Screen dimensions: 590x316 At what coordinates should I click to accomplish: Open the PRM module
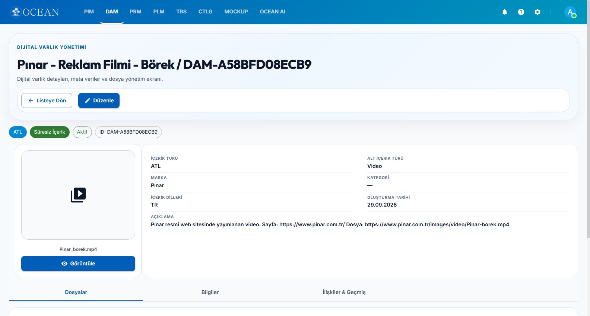coord(136,12)
